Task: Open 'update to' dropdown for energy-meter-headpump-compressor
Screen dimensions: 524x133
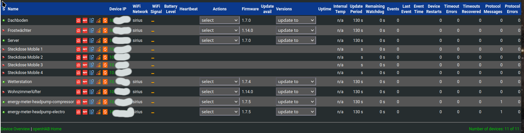Action: tap(296, 102)
